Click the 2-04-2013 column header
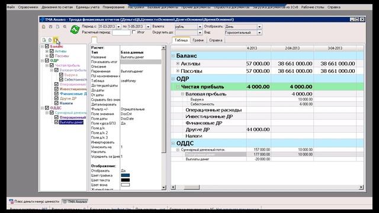379x213 pixels. click(292, 49)
